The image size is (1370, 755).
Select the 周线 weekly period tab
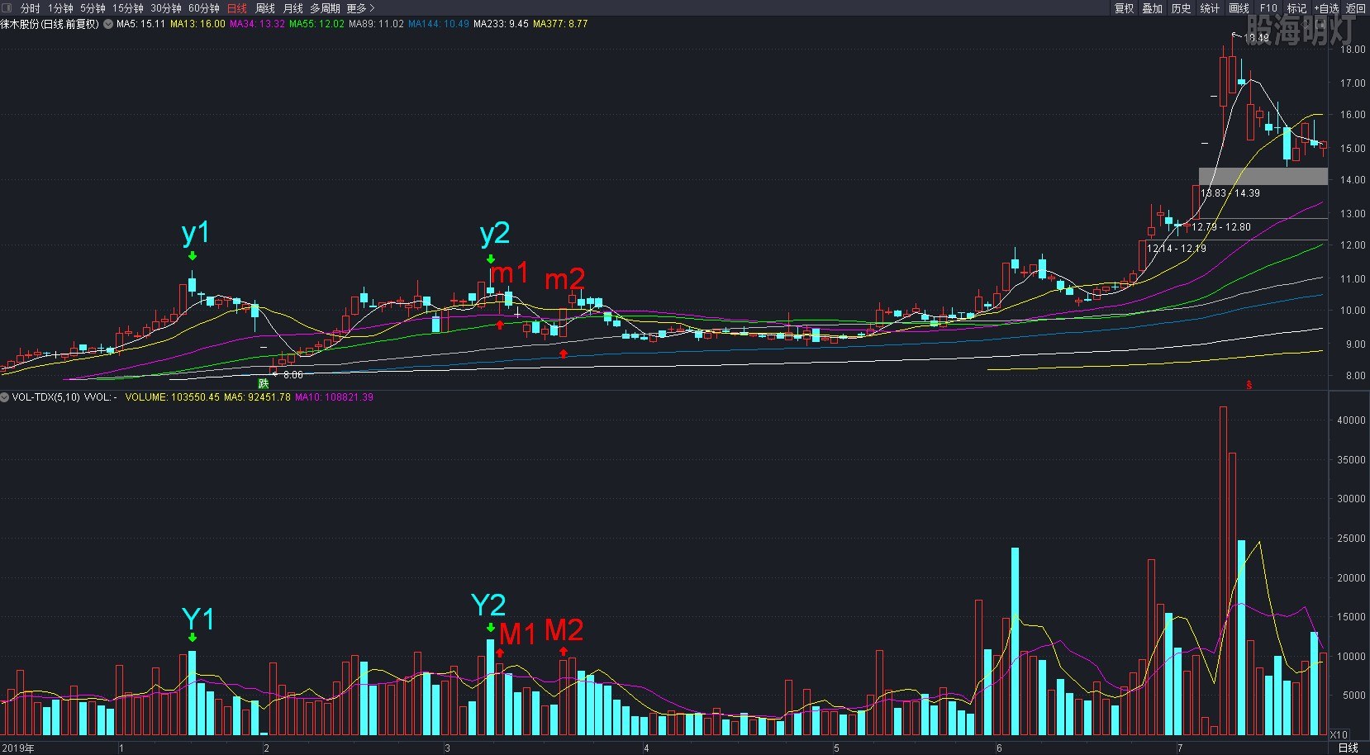[265, 8]
